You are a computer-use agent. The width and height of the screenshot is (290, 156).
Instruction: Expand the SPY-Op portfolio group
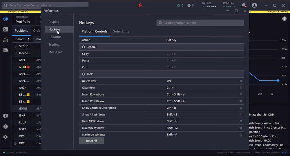tap(15, 46)
